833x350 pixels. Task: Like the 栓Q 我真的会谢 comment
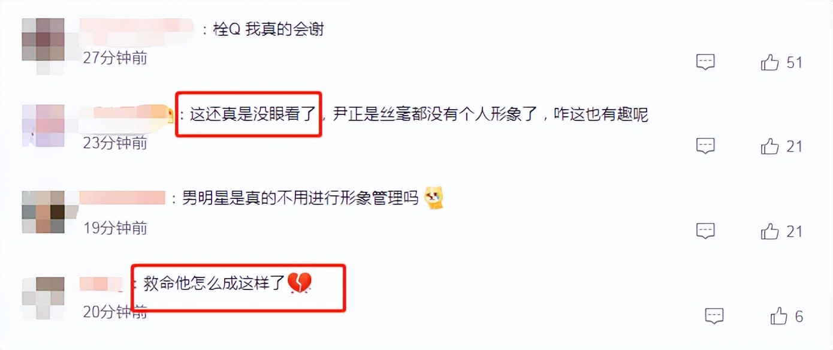pos(769,62)
